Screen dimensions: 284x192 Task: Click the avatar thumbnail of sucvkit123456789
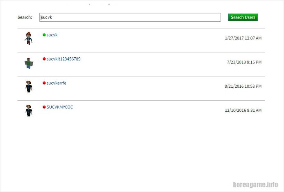(x=29, y=63)
